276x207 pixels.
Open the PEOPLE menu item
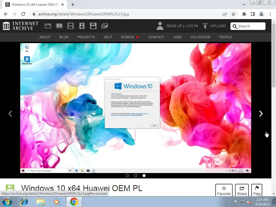tap(226, 37)
